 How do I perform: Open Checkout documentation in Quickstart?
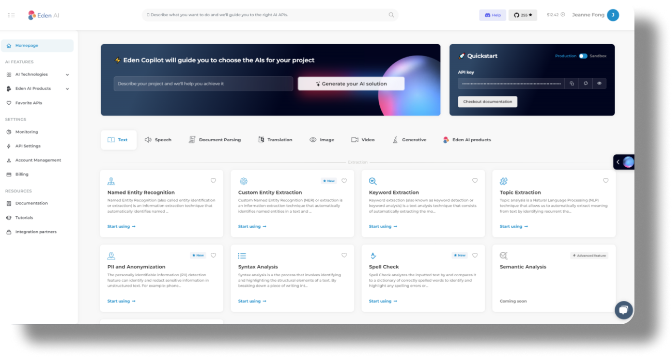(487, 101)
